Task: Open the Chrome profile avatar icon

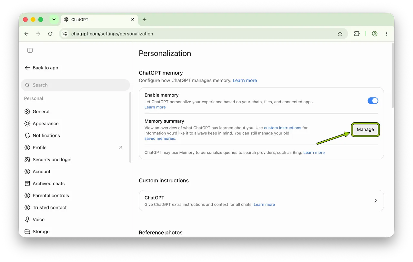Action: 375,34
